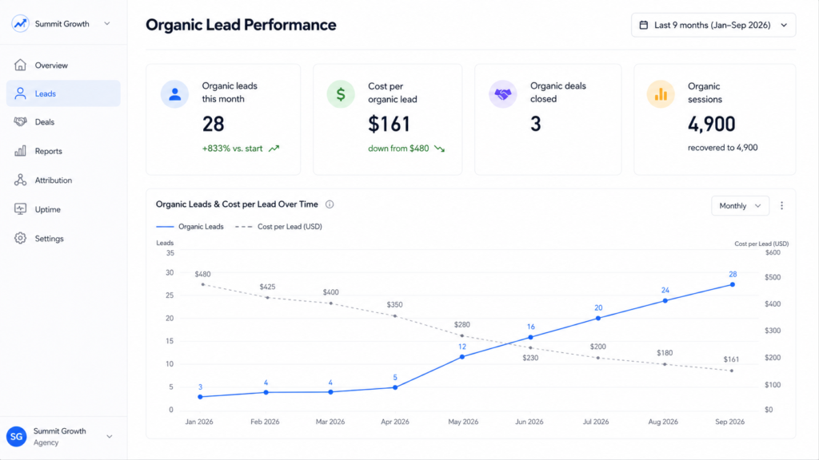
Task: Click the calendar icon in date picker
Action: [x=644, y=25]
